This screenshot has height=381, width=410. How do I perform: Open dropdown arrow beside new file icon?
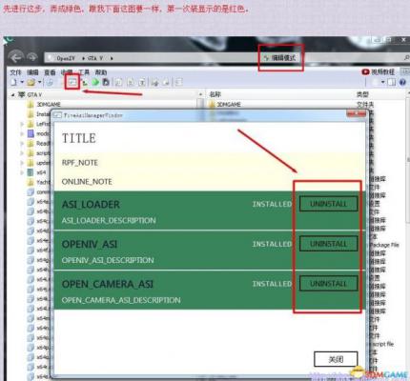coord(22,82)
